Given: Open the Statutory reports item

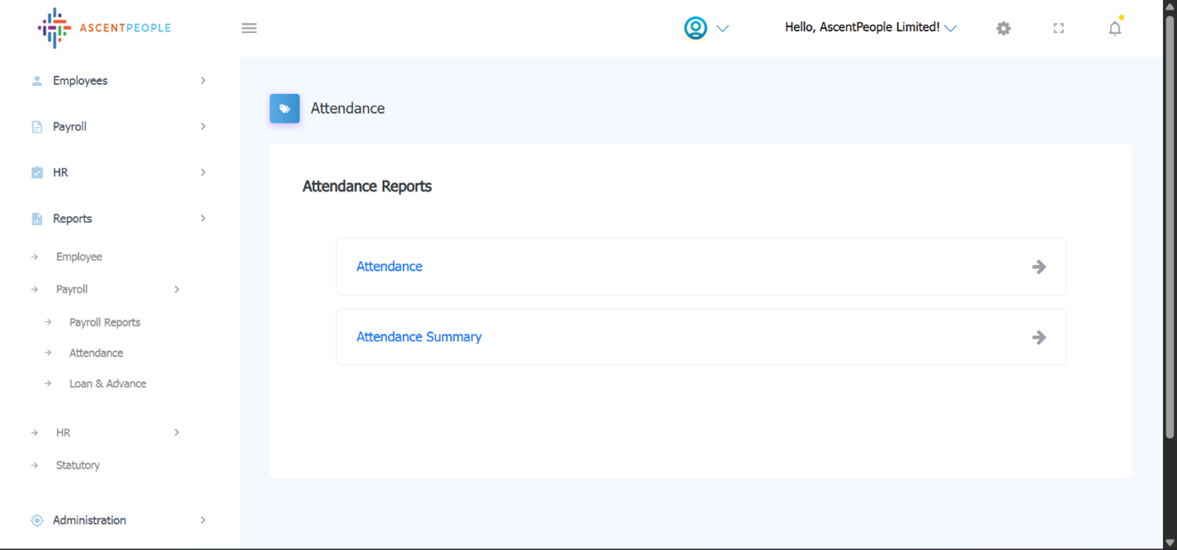Looking at the screenshot, I should pos(78,465).
